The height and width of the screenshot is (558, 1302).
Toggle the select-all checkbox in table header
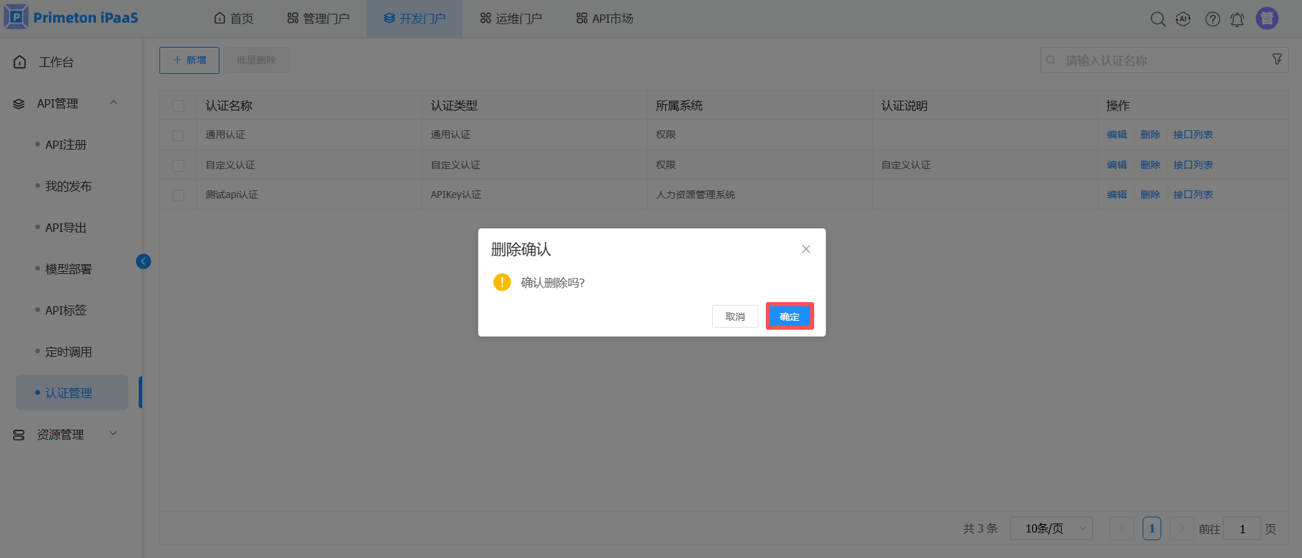[x=179, y=106]
